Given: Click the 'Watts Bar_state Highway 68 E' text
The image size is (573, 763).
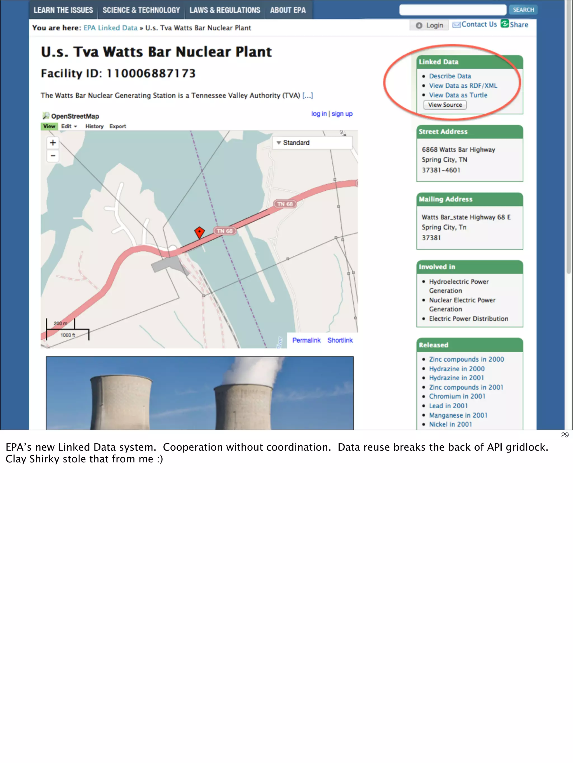Looking at the screenshot, I should pos(466,217).
